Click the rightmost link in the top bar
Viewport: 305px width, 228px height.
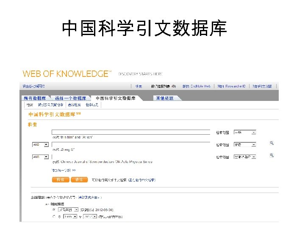click(x=262, y=86)
